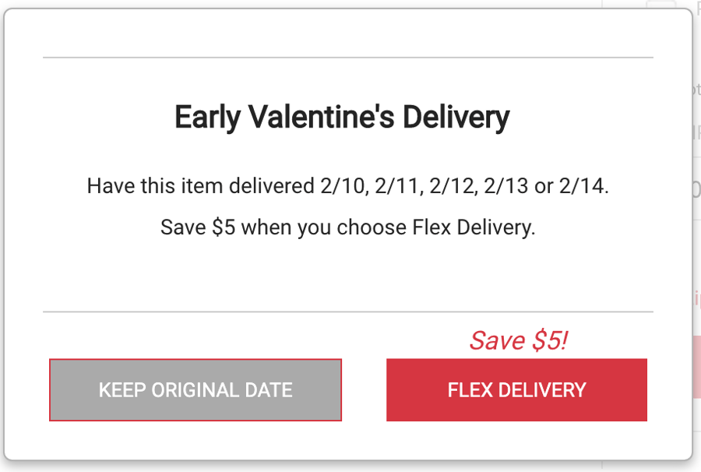Click the horizontal divider above the buttons
Screen dimensions: 701x472
pyautogui.click(x=347, y=312)
